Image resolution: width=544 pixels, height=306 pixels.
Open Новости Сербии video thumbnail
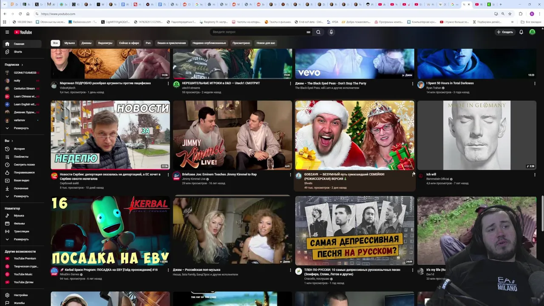pyautogui.click(x=110, y=135)
